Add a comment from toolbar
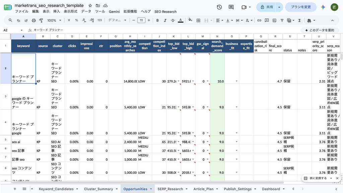Image resolution: width=343 pixels, height=193 pixels. pyautogui.click(x=267, y=20)
